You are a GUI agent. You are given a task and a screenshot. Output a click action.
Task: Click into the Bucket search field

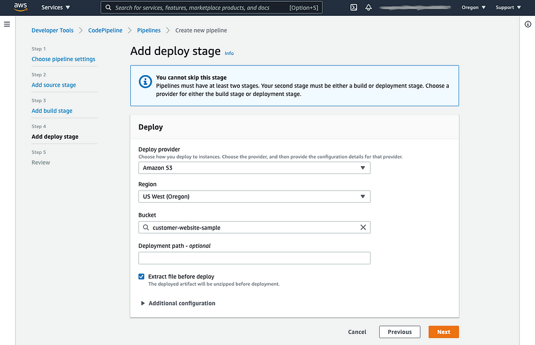[254, 227]
